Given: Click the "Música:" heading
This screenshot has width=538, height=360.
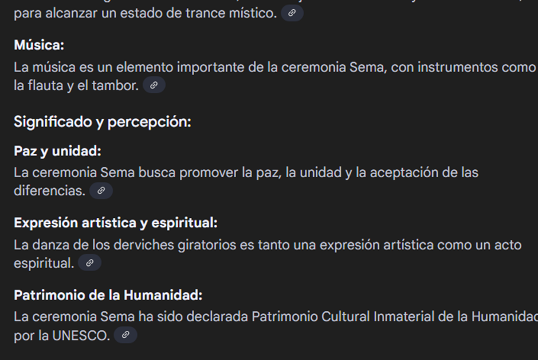Looking at the screenshot, I should click(39, 45).
